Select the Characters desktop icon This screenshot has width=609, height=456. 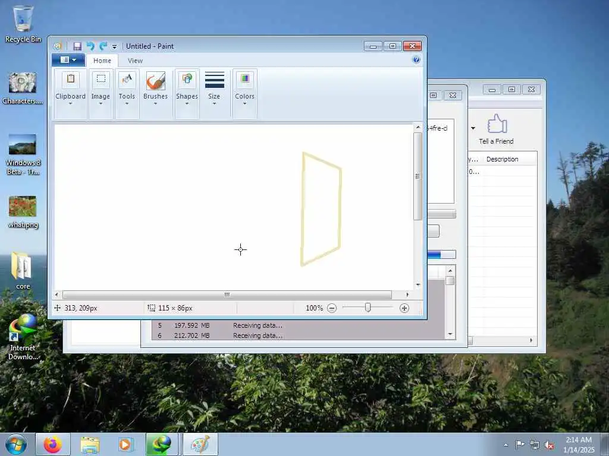23,88
